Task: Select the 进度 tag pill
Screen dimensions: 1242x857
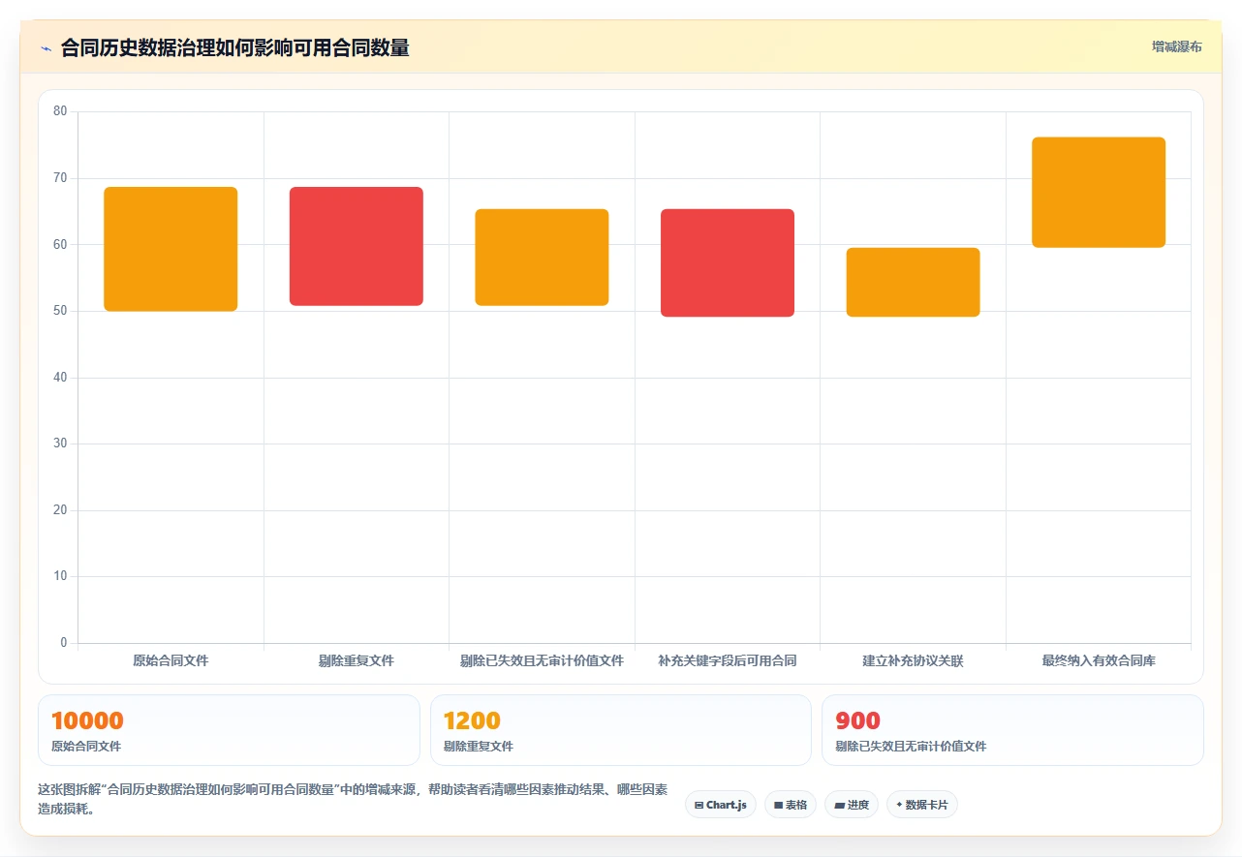Action: pos(851,805)
